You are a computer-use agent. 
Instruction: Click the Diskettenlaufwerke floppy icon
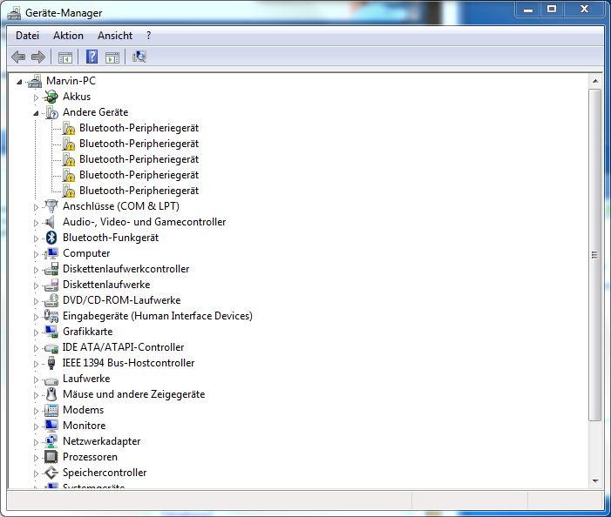point(51,285)
